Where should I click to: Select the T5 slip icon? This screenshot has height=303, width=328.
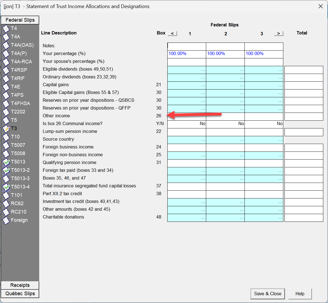pos(6,120)
